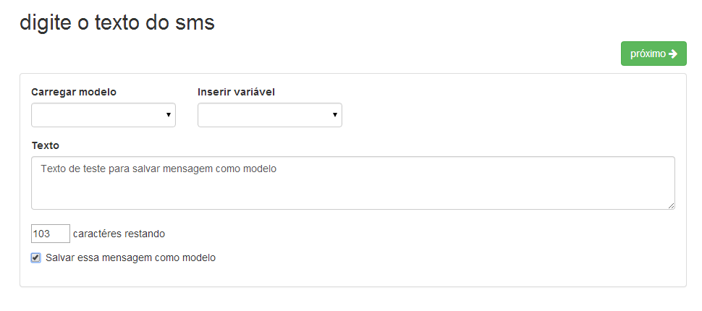This screenshot has width=702, height=311.
Task: Click the 103 value in the counter
Action: click(x=41, y=234)
